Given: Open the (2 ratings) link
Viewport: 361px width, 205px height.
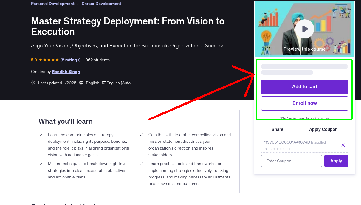Looking at the screenshot, I should click(x=70, y=60).
